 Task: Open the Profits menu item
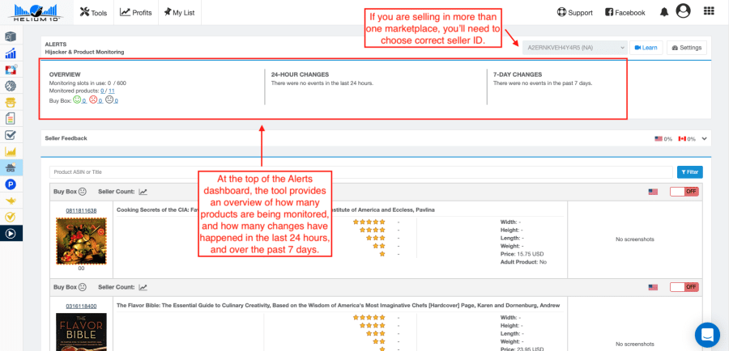136,13
